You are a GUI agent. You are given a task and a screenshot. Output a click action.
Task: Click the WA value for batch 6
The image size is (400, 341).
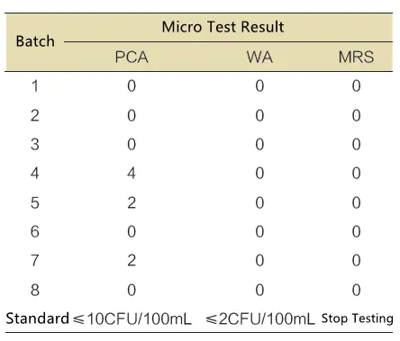259,232
